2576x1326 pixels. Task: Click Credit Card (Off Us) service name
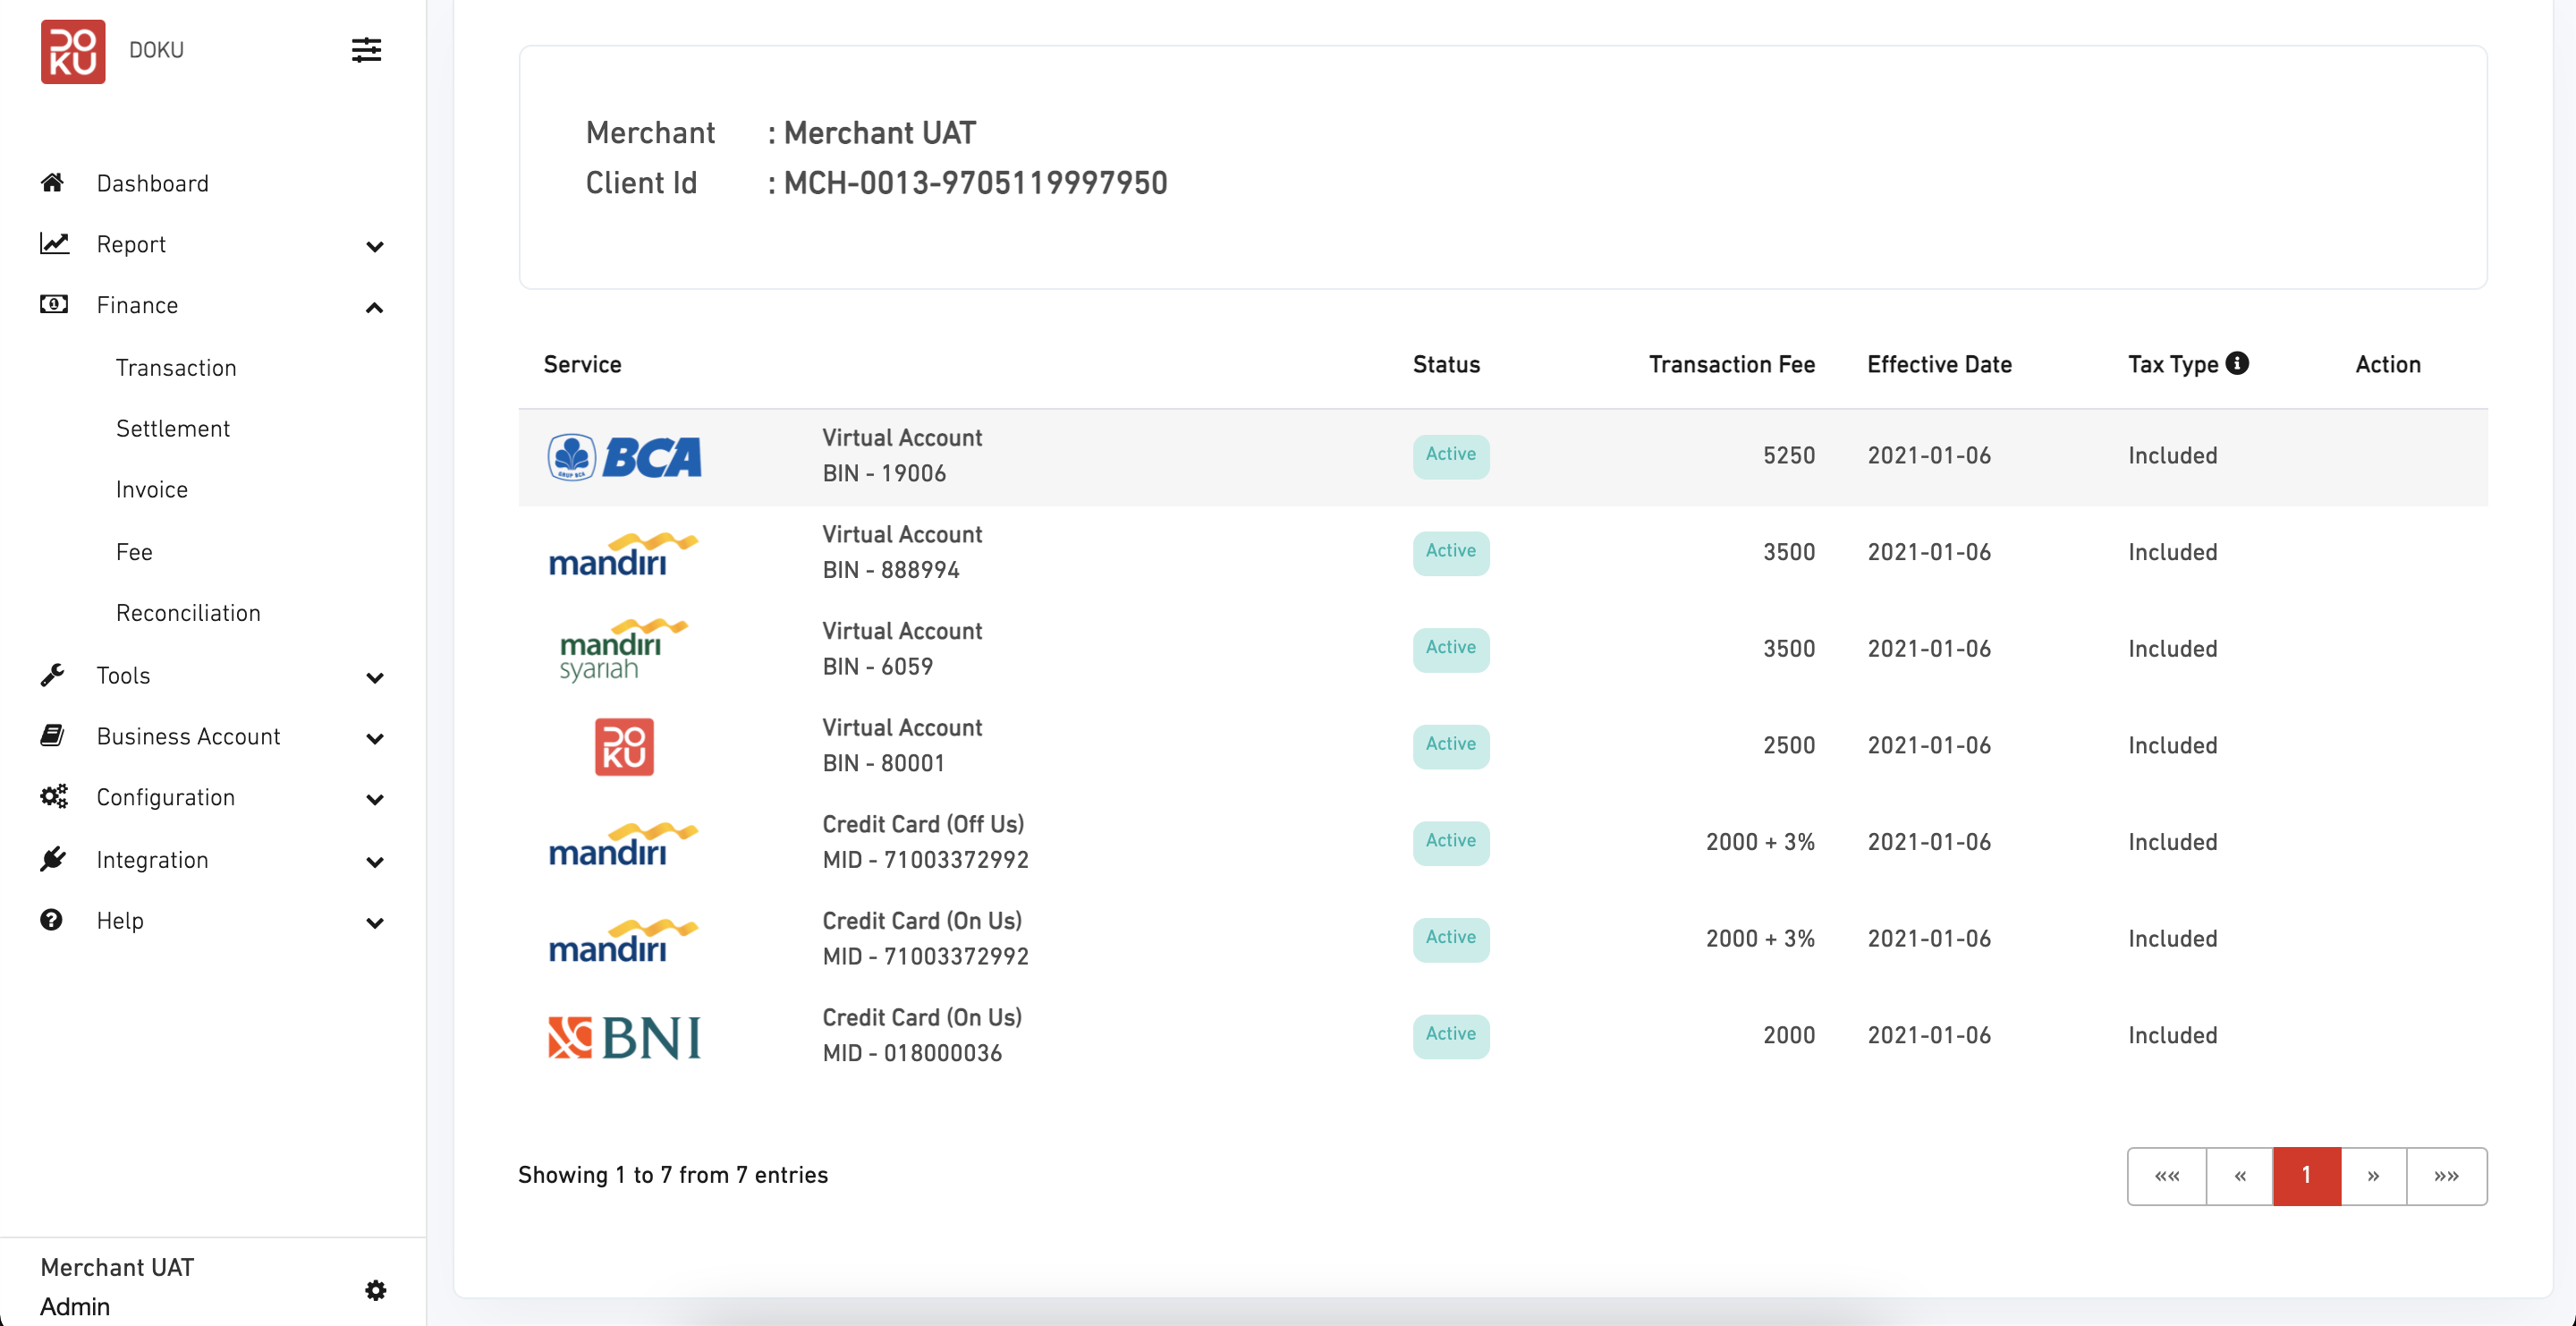point(923,824)
